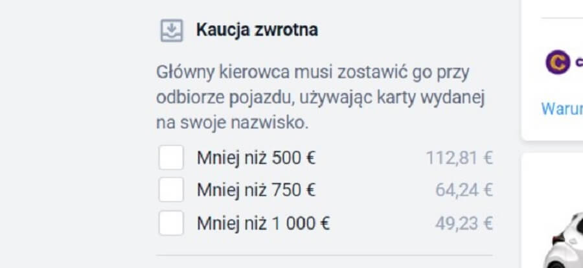
Task: Open the blue "Warun..." link
Action: 562,108
